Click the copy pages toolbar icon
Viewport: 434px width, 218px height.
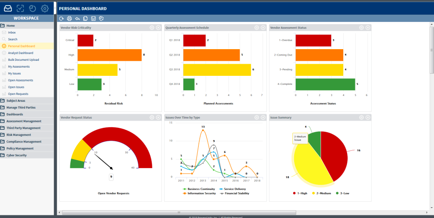(86, 19)
